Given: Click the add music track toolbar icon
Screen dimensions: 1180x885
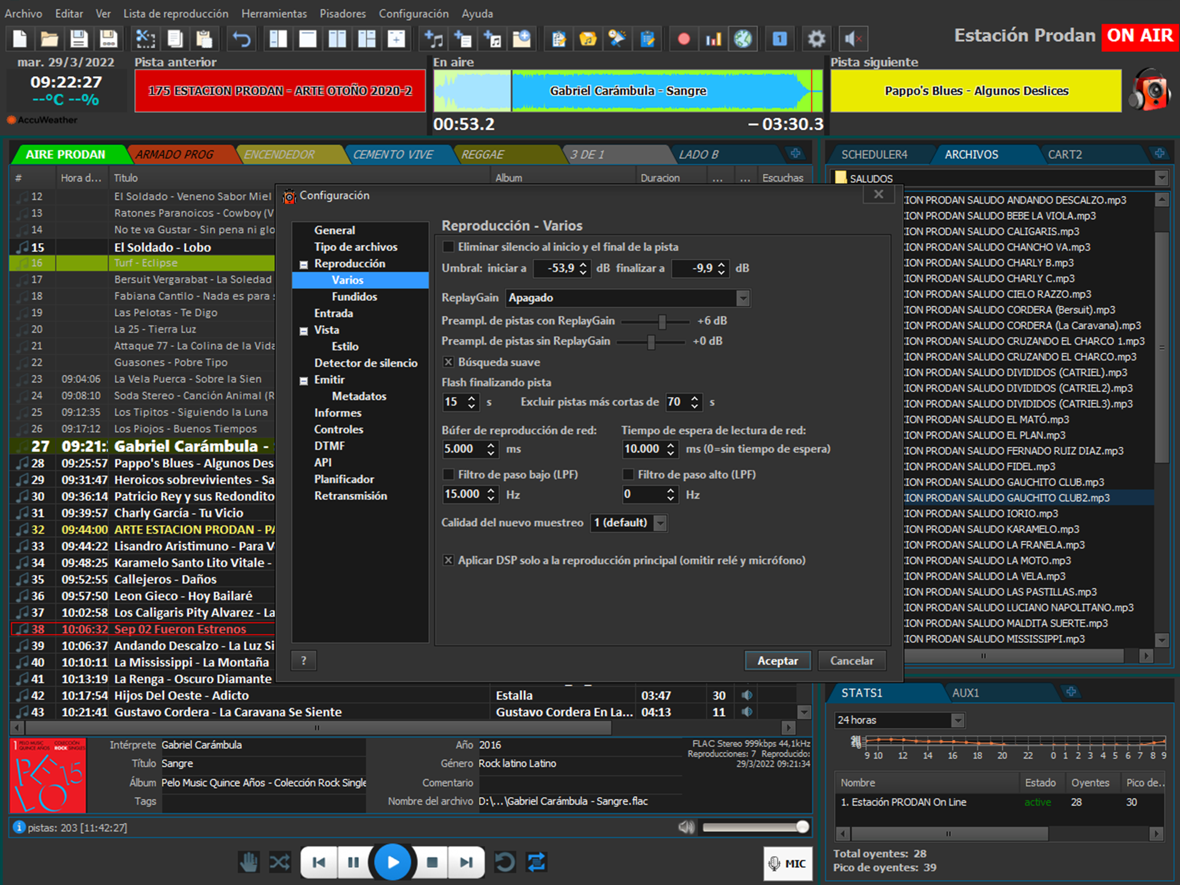Looking at the screenshot, I should pyautogui.click(x=433, y=39).
